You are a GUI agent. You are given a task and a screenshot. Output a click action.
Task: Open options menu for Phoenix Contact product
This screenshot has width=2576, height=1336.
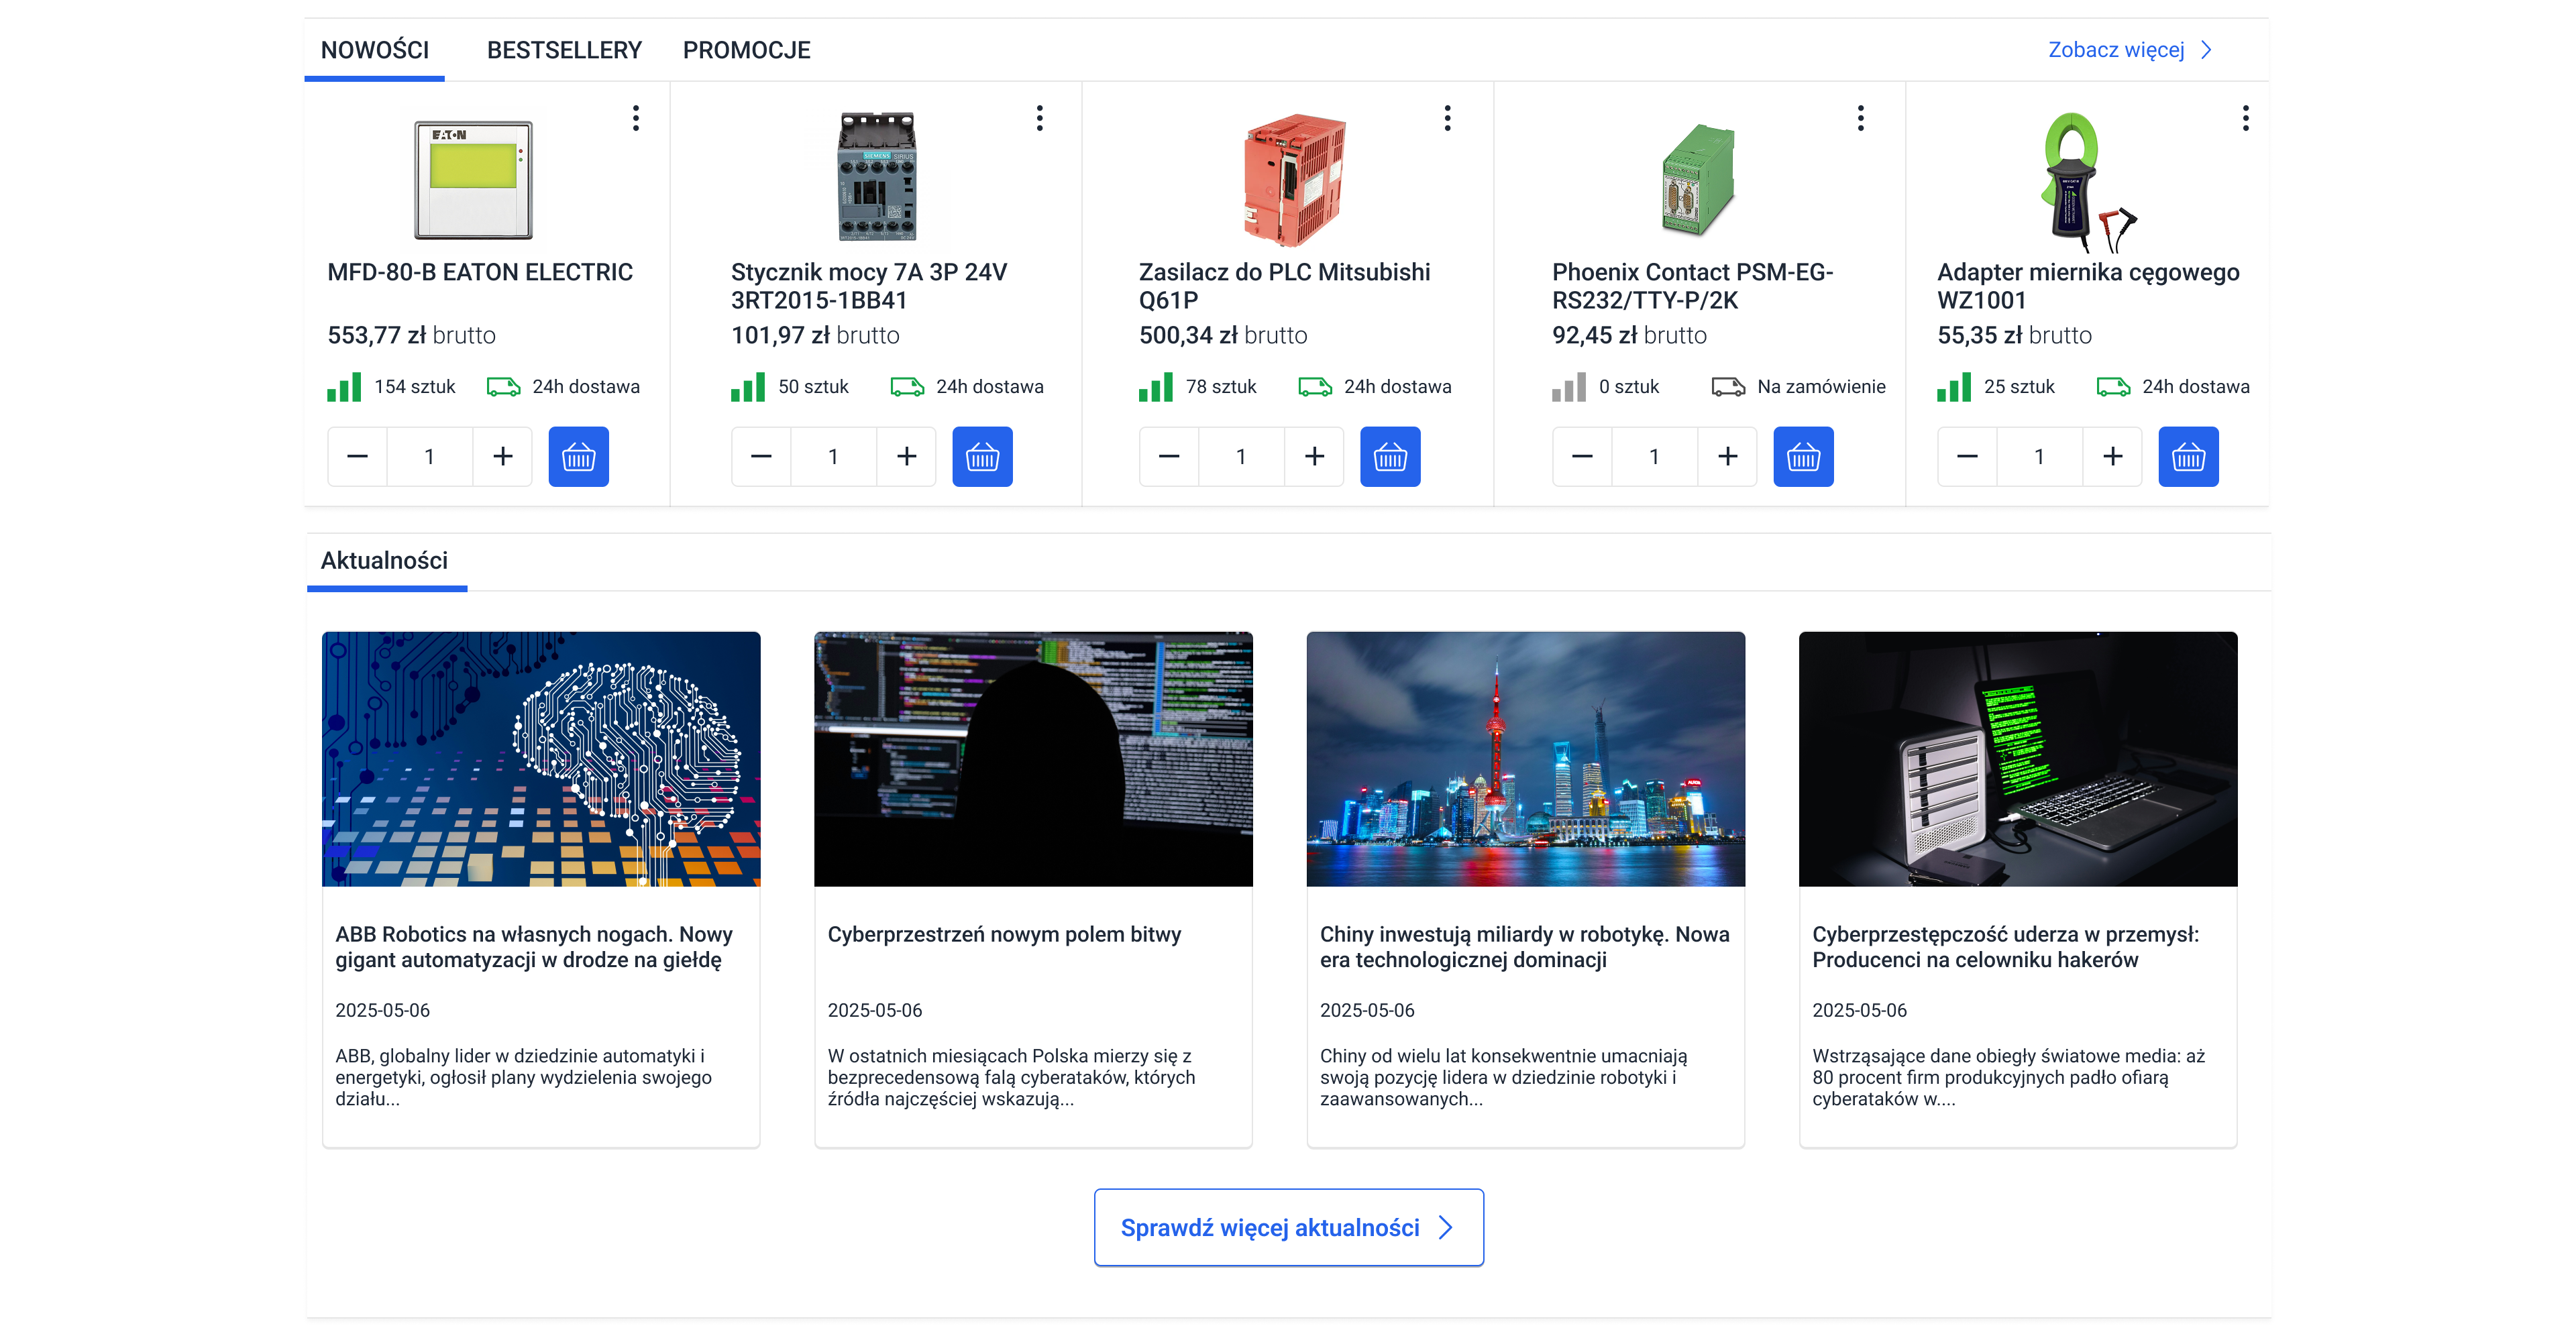click(1860, 118)
